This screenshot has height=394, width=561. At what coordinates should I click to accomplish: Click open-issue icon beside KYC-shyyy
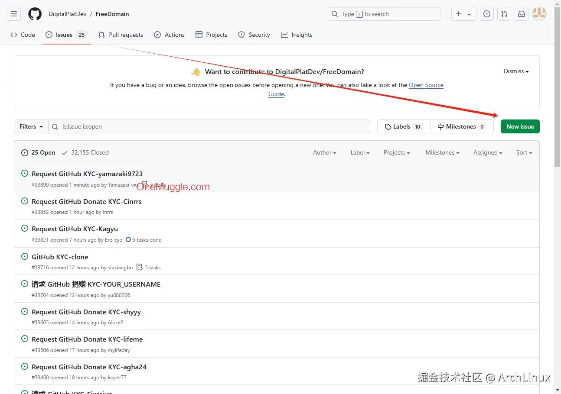coord(25,311)
